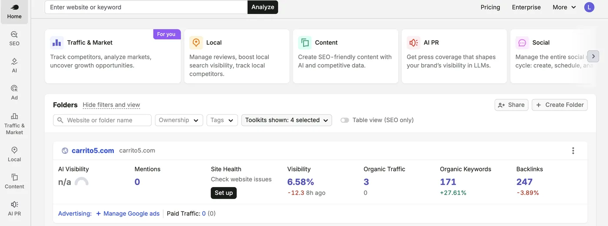
Task: Click the Paid Traffic value 0
Action: pyautogui.click(x=204, y=213)
